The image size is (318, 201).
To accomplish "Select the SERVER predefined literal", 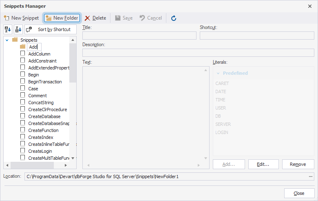I will point(223,124).
